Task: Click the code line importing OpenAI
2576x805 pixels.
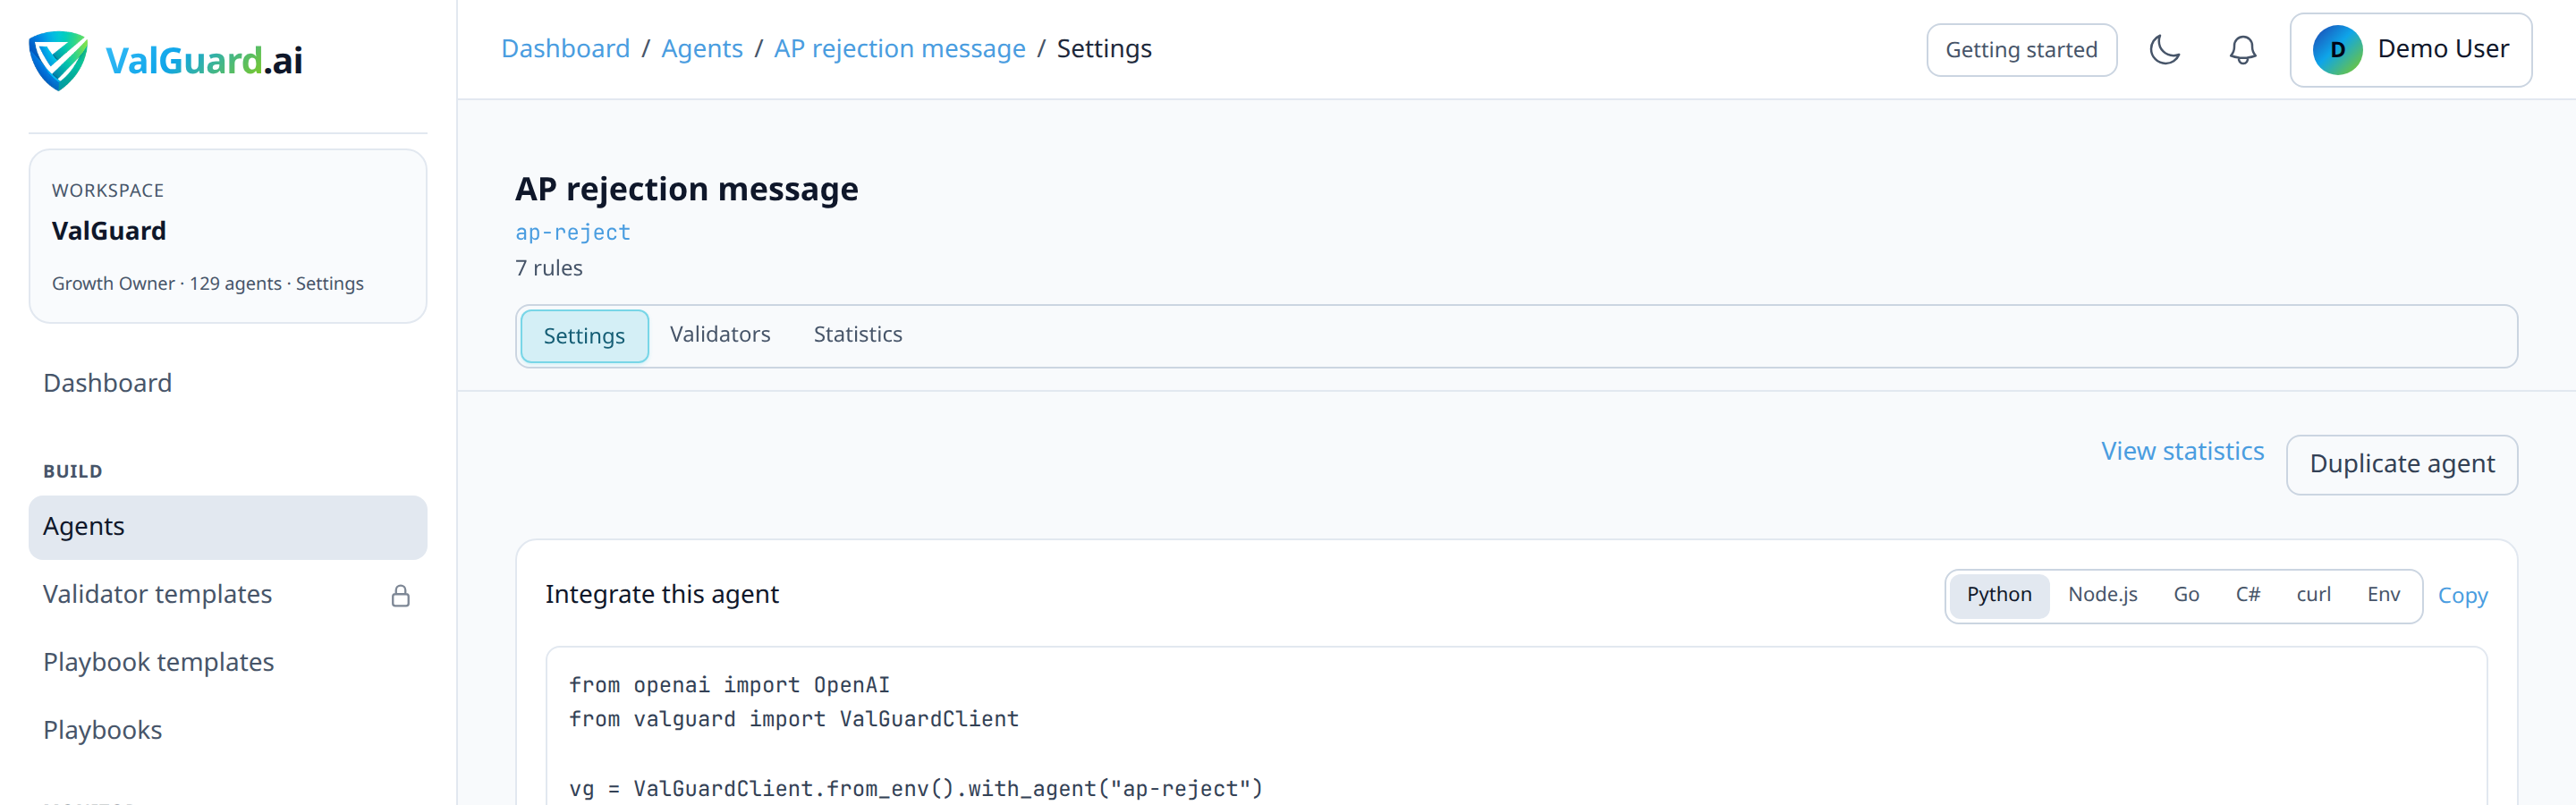Action: coord(729,685)
